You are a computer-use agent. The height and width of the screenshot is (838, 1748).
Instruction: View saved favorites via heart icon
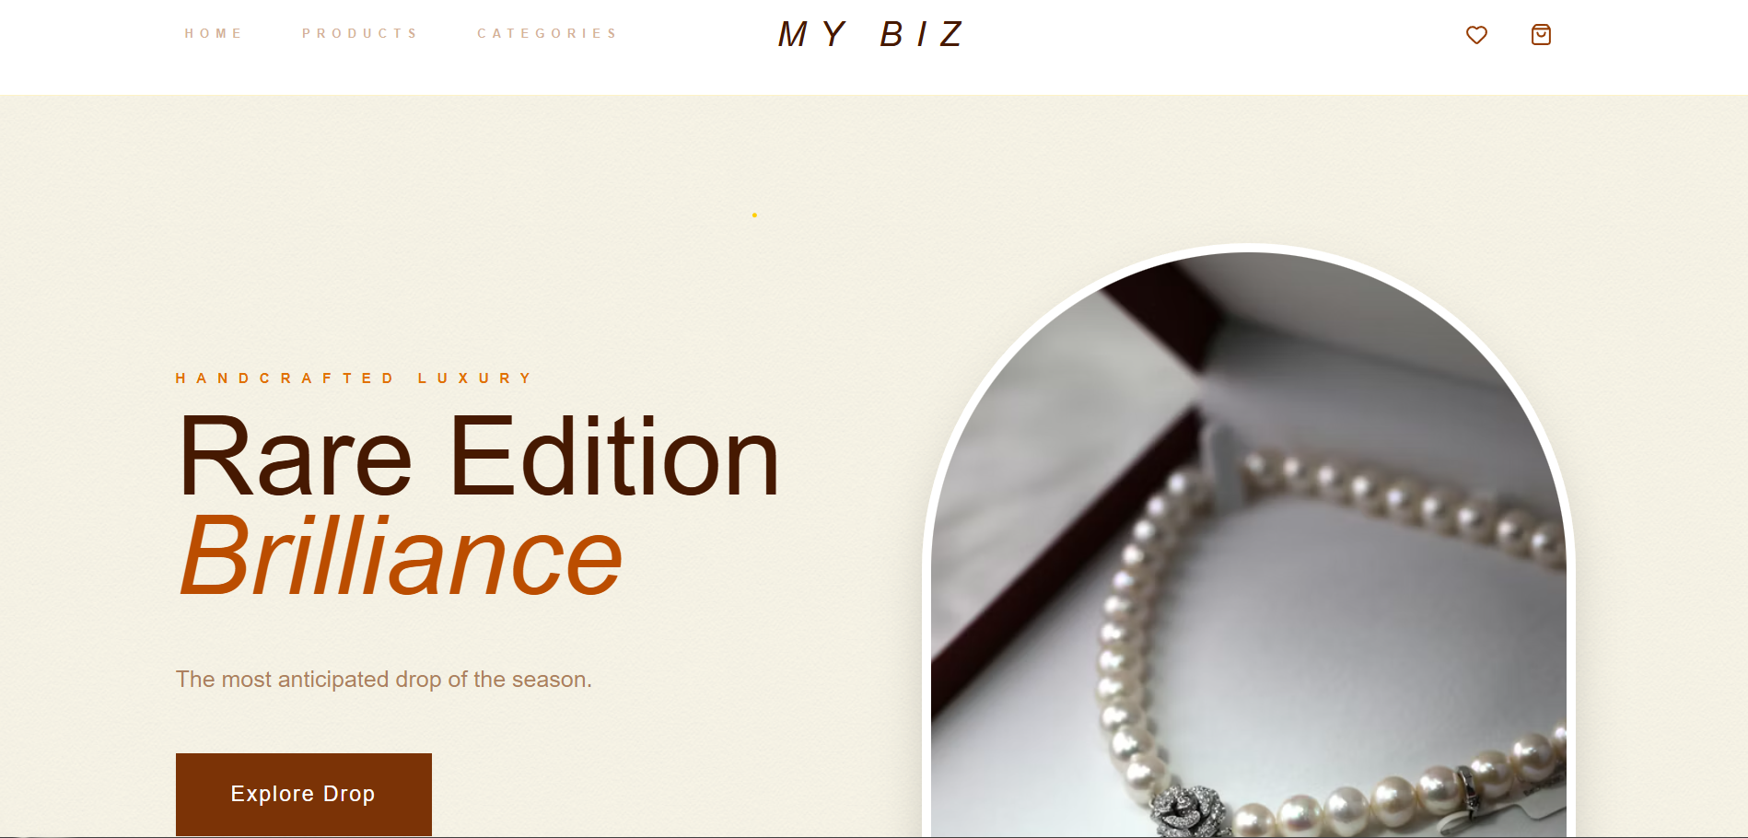click(1476, 35)
